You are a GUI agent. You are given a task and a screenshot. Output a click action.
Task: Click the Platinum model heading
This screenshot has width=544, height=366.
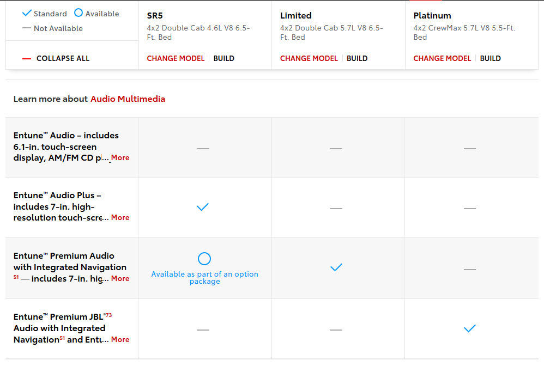432,16
